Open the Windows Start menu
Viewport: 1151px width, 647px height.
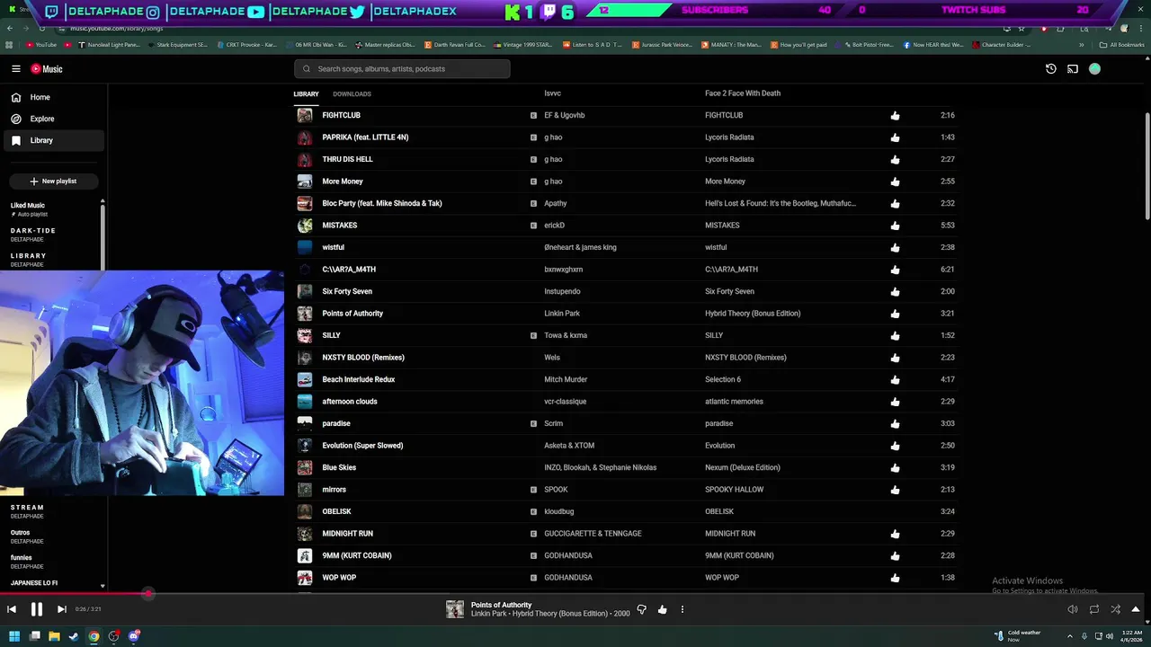coord(14,636)
